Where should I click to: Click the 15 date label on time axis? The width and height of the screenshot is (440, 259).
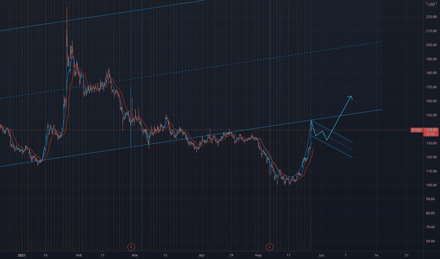[x=165, y=255]
